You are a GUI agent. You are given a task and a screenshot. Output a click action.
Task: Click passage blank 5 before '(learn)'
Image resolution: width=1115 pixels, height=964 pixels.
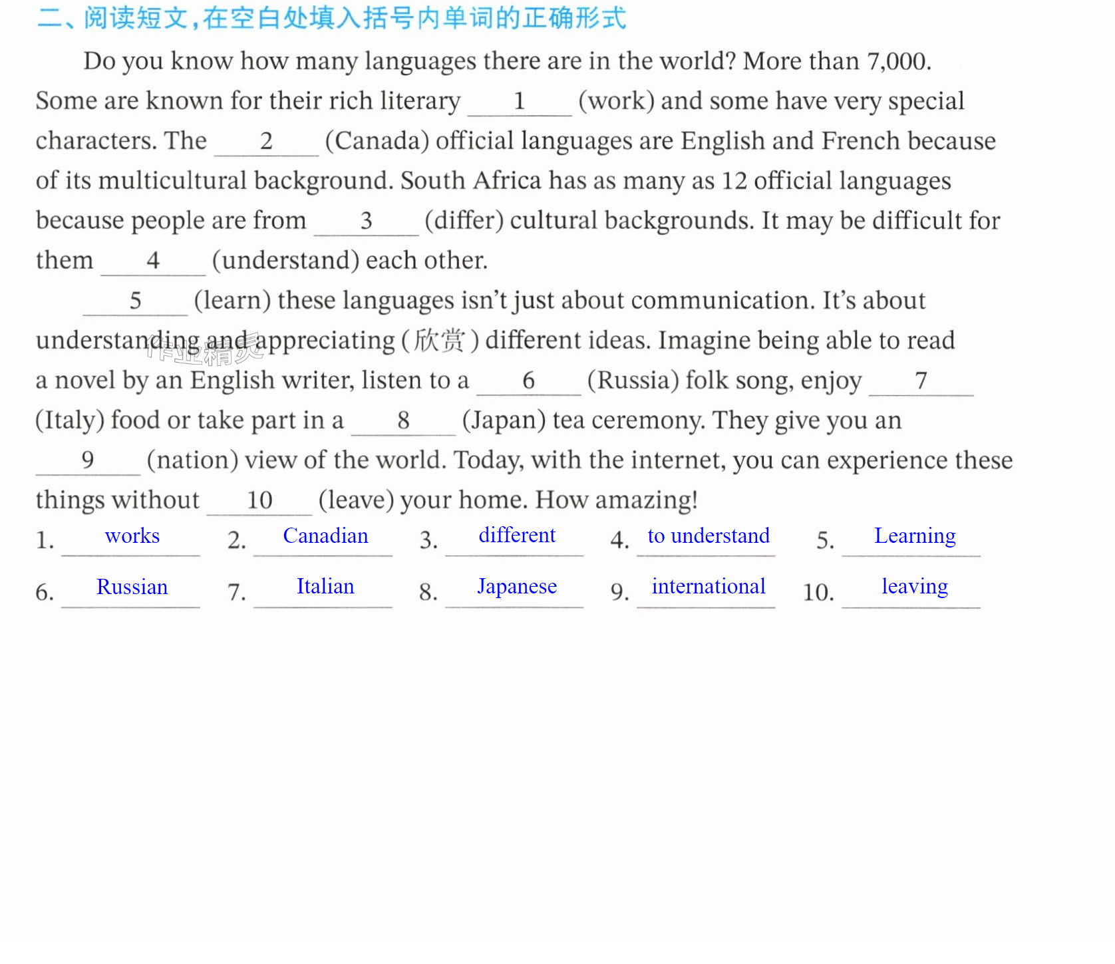tap(136, 301)
